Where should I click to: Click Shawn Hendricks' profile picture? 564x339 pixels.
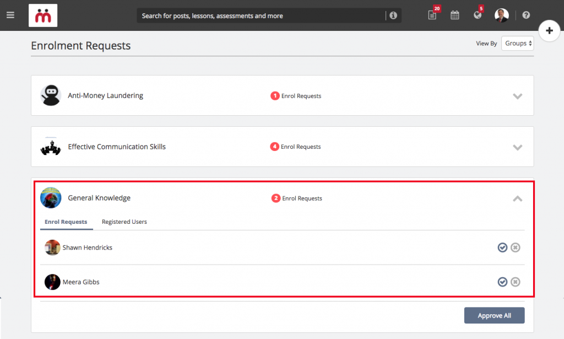pyautogui.click(x=52, y=247)
